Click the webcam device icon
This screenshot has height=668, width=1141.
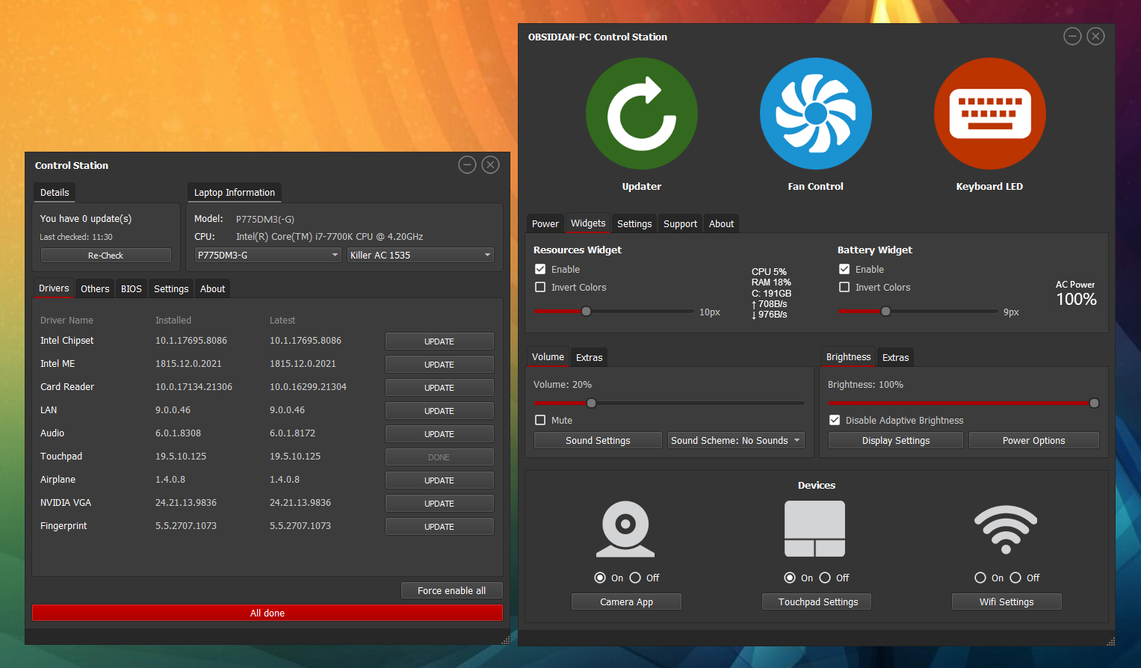tap(625, 529)
